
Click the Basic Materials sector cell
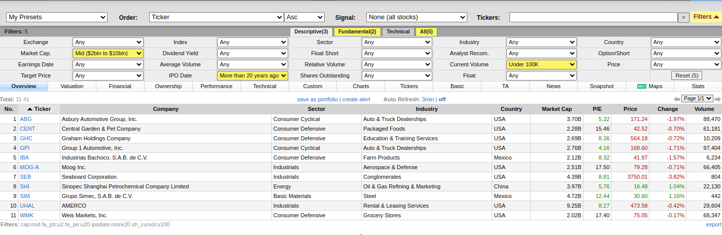317,196
